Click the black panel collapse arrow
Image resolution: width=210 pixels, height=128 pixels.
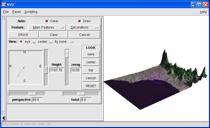coord(4,118)
